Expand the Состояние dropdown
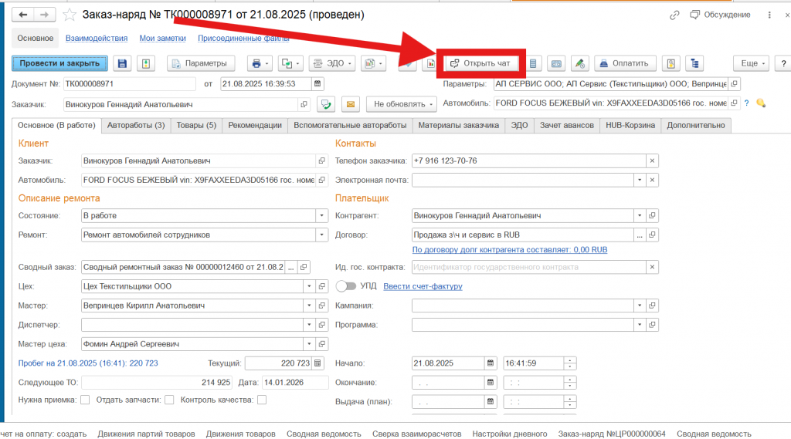The height and width of the screenshot is (439, 791). click(321, 215)
